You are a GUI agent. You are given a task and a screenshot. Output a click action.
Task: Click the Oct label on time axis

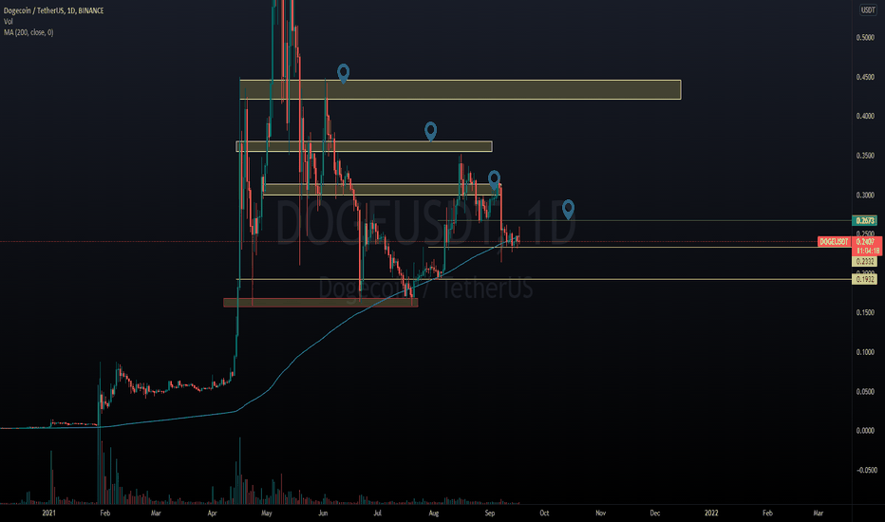(544, 513)
